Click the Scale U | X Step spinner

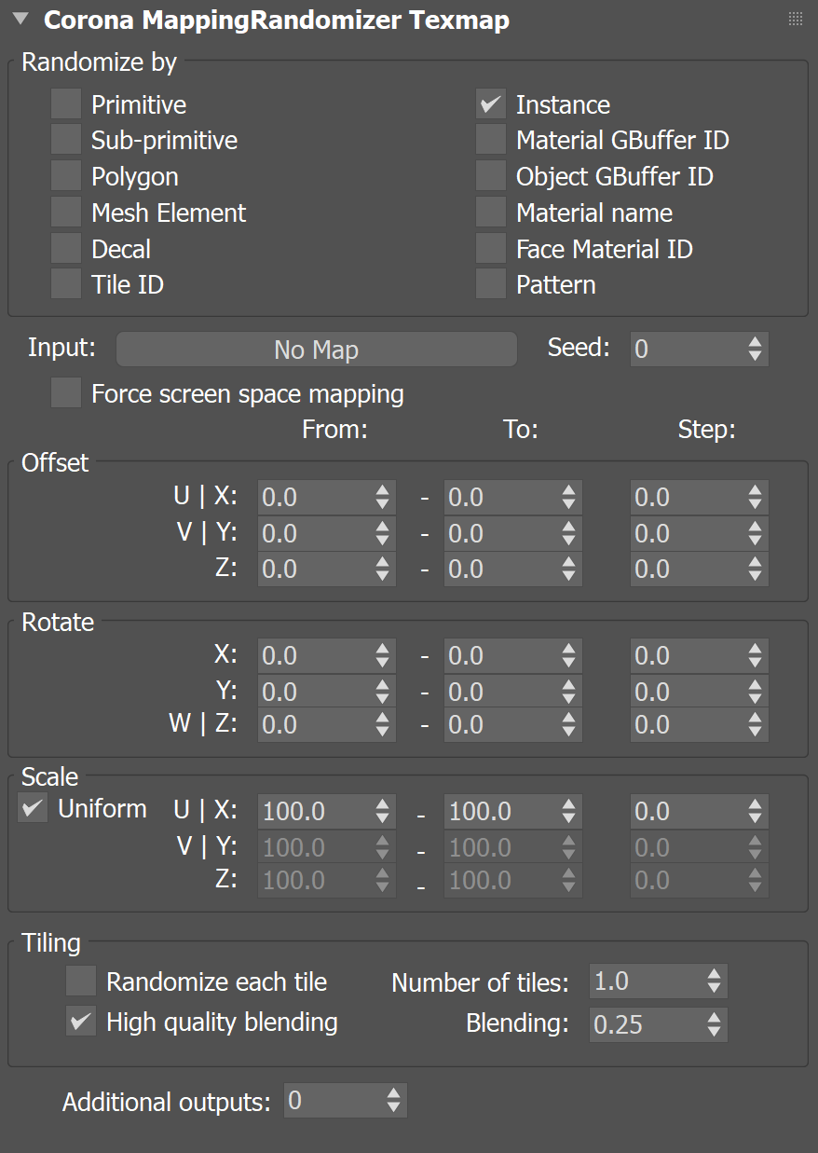756,811
